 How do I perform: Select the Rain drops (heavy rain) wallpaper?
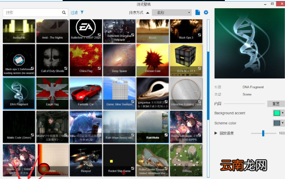point(119,127)
